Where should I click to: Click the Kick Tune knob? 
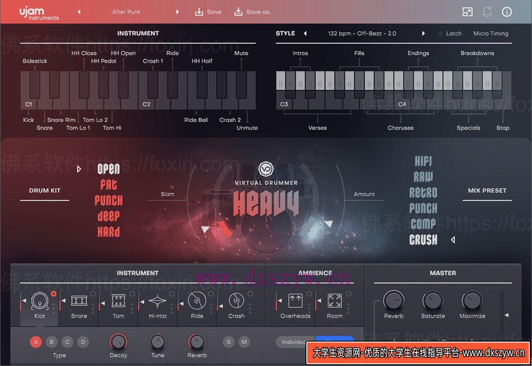(x=157, y=342)
